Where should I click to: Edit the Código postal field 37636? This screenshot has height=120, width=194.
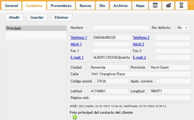point(112,81)
